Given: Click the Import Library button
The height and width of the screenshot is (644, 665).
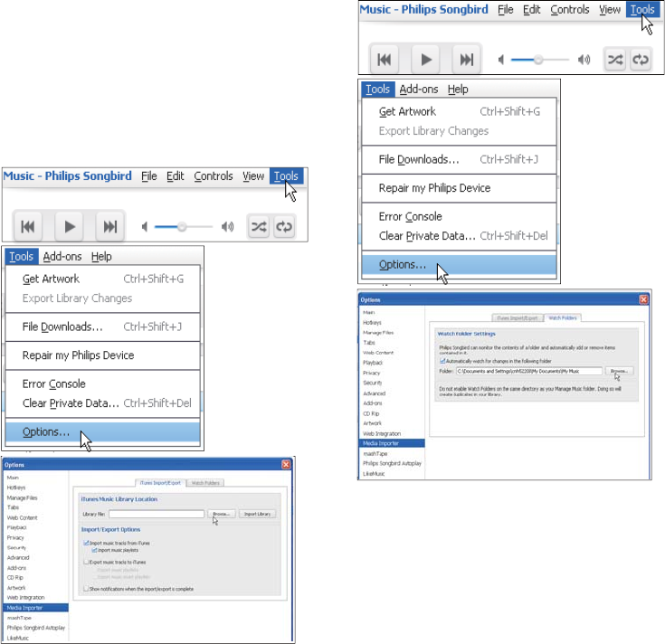Looking at the screenshot, I should click(258, 514).
